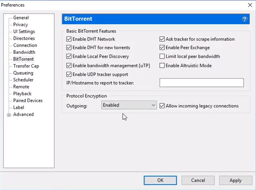The height and width of the screenshot is (190, 256).
Task: Open the BitTorrent help question mark icon
Action: [x=244, y=19]
